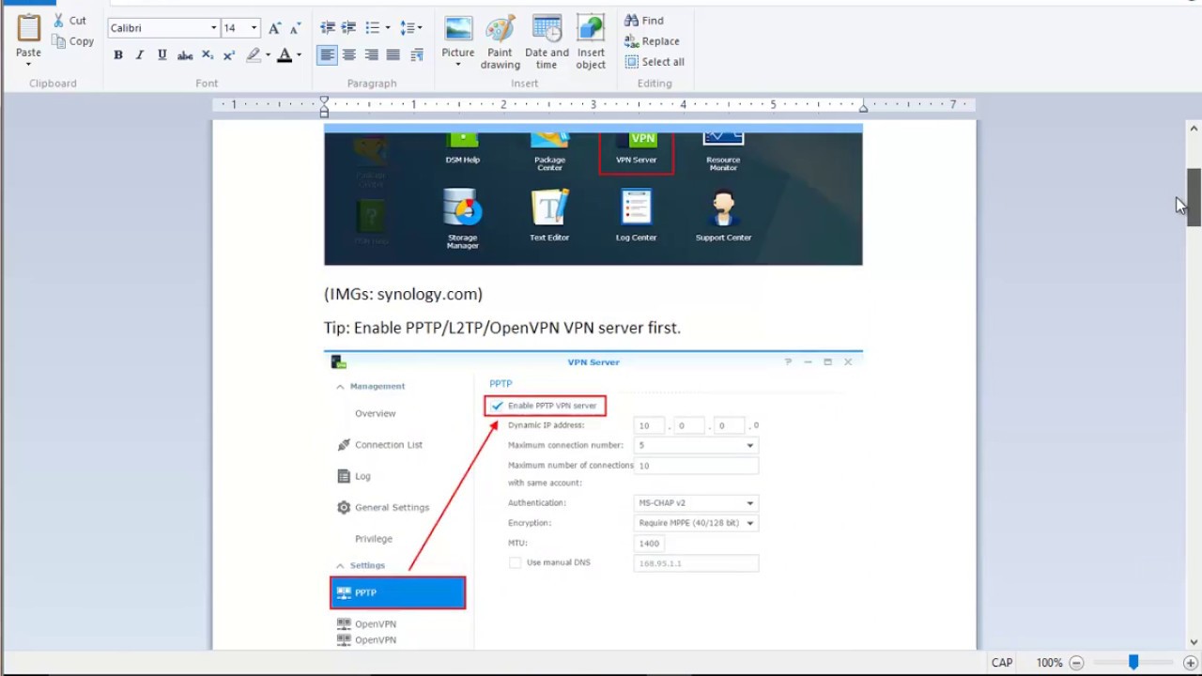The height and width of the screenshot is (676, 1202).
Task: Cut the selection with the scissors icon
Action: 69,20
